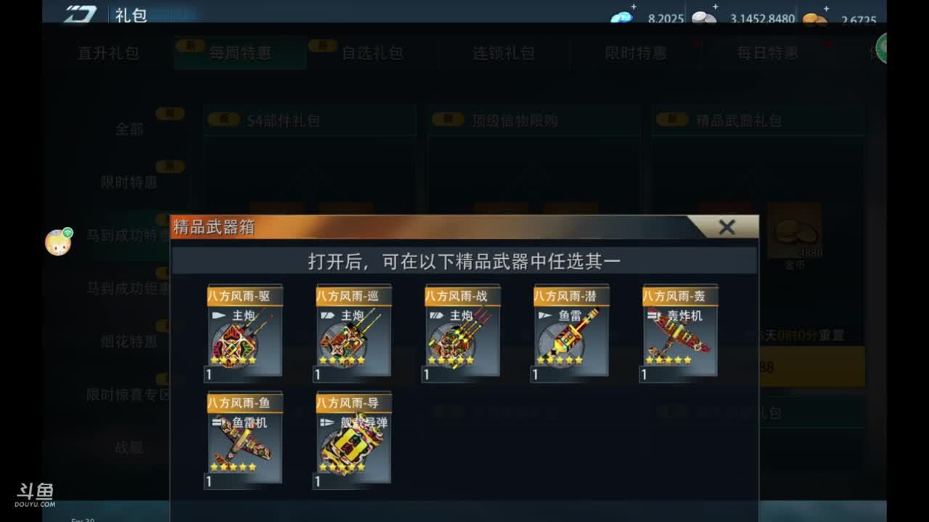Click the floating cartoon avatar icon
This screenshot has width=929, height=522.
point(58,241)
